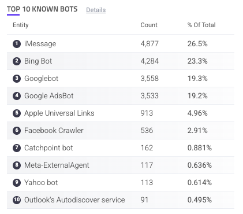This screenshot has width=243, height=214.
Task: Click the rank 6 badge for Facebook Crawler
Action: [17, 131]
